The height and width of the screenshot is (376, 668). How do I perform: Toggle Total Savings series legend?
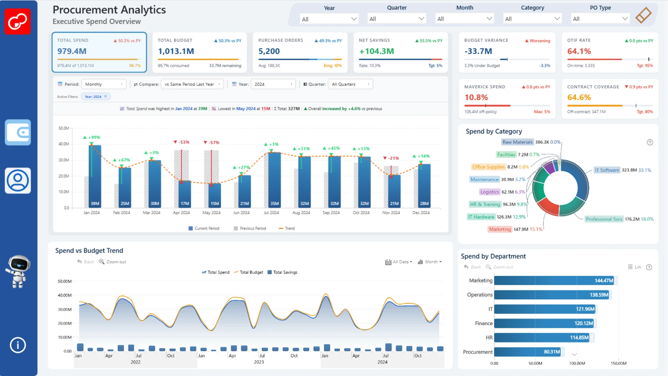click(283, 272)
